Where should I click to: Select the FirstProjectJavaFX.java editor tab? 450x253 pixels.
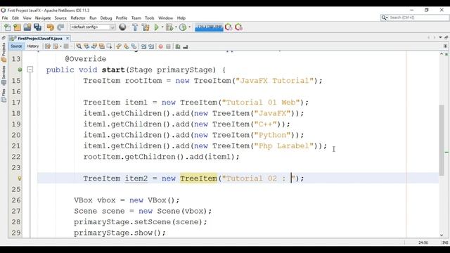pyautogui.click(x=39, y=38)
